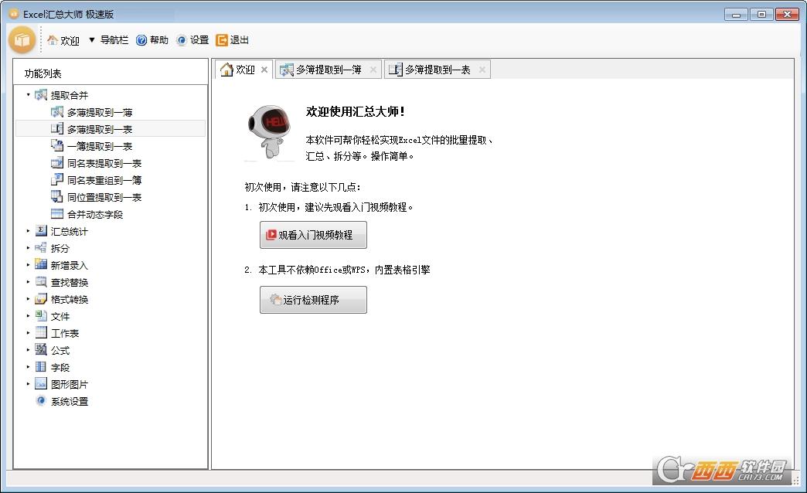This screenshot has width=807, height=493.
Task: Expand the 拆分 tree node
Action: click(x=28, y=248)
